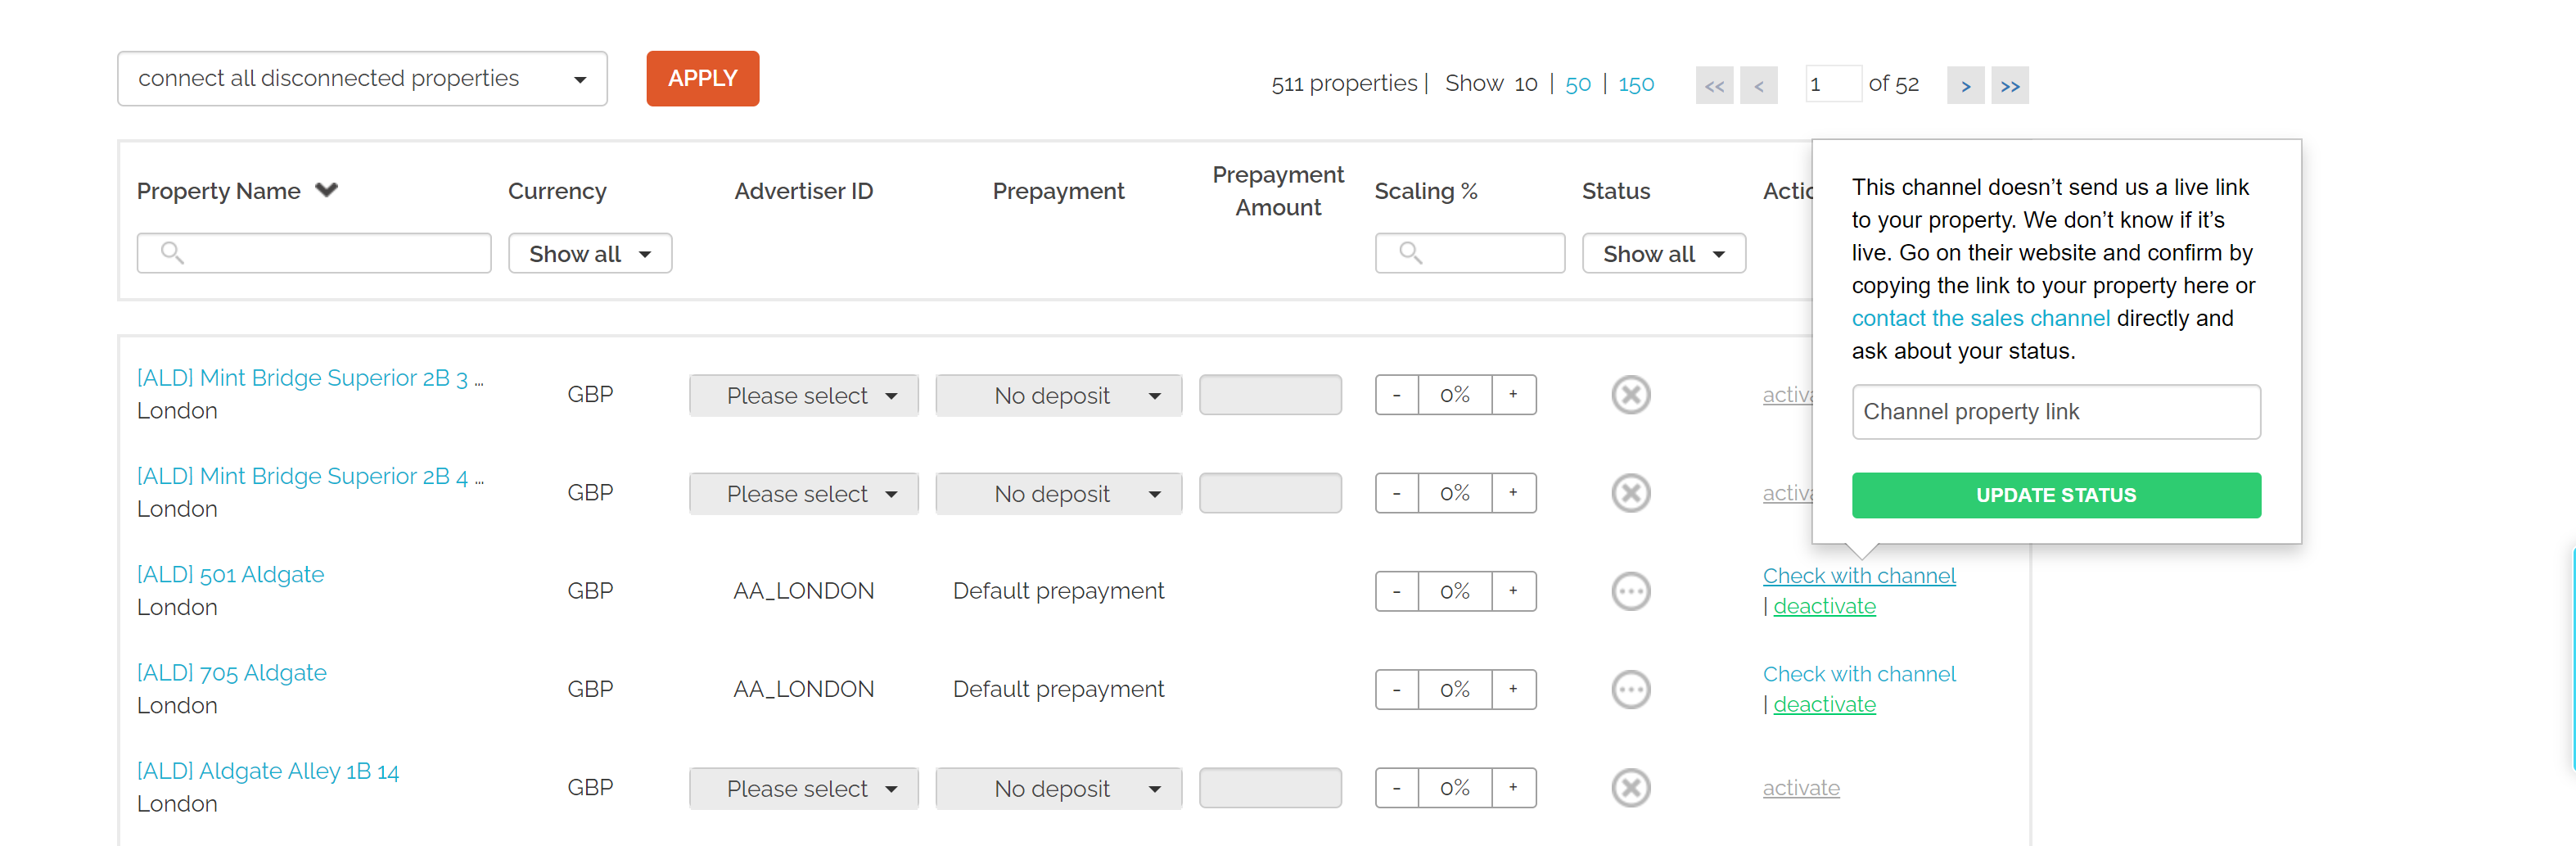This screenshot has width=2576, height=846.
Task: Increase scaling for Mint Bridge Superior 2B 4
Action: [x=1513, y=493]
